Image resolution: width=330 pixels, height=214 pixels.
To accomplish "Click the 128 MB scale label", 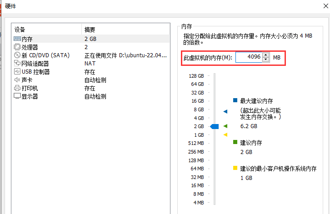I will tap(196, 160).
